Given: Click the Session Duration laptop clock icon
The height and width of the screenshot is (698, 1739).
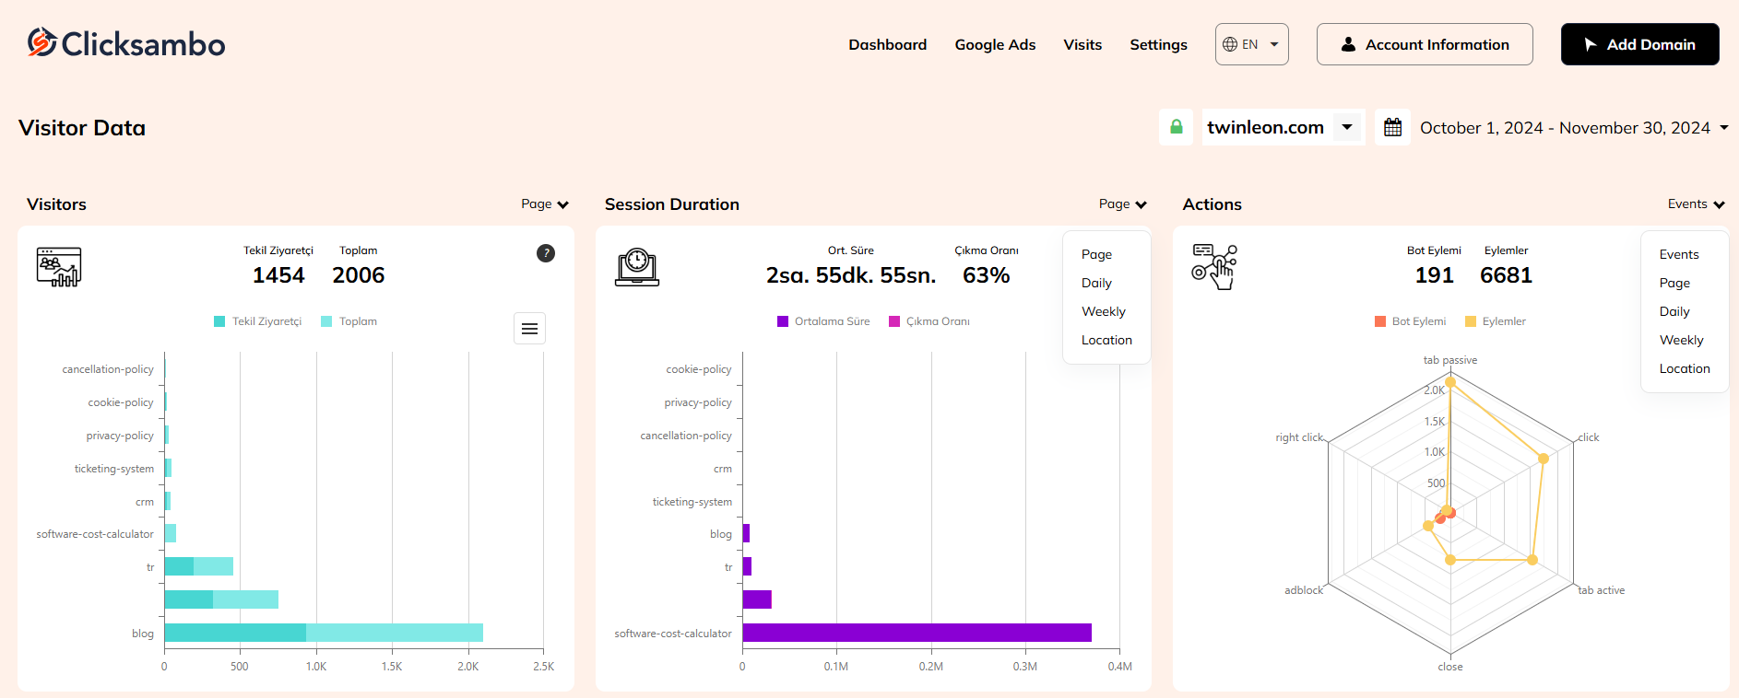Looking at the screenshot, I should [637, 267].
